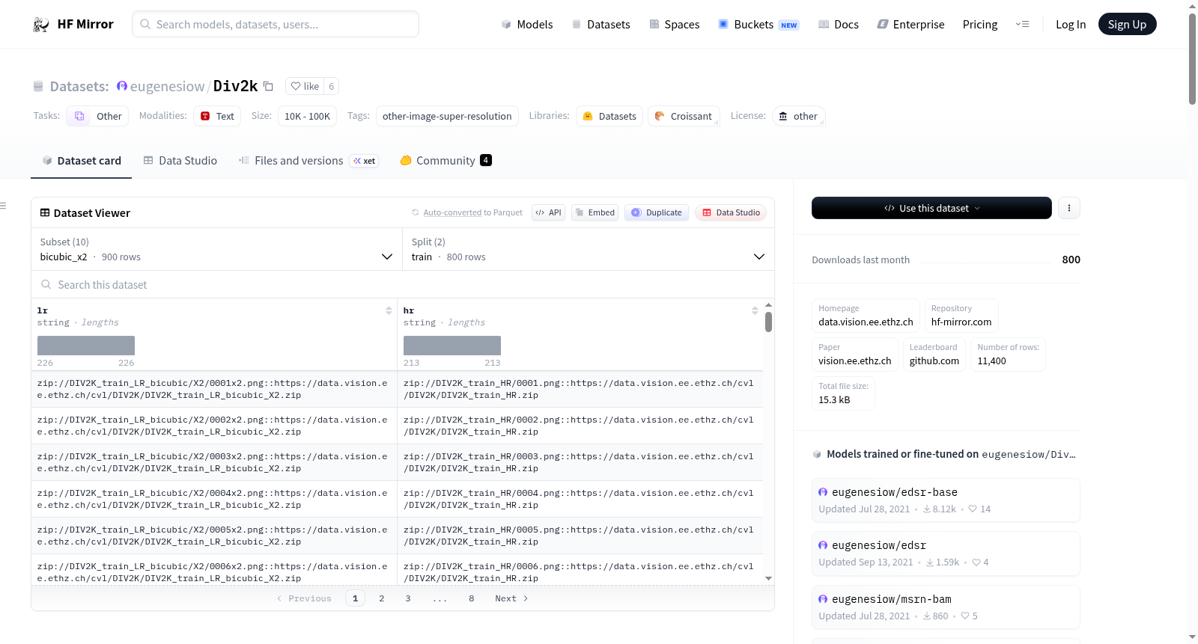This screenshot has width=1198, height=644.
Task: Focus the Search this dataset field
Action: pos(403,284)
